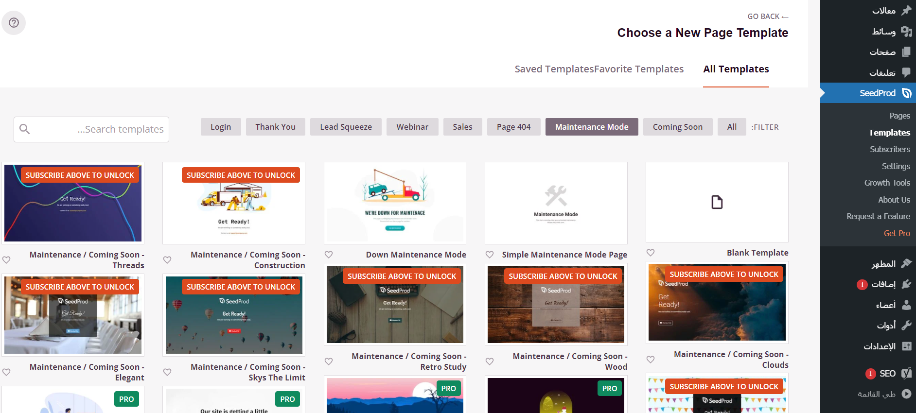This screenshot has width=916, height=413.
Task: Focus the Search templates field
Action: (91, 129)
